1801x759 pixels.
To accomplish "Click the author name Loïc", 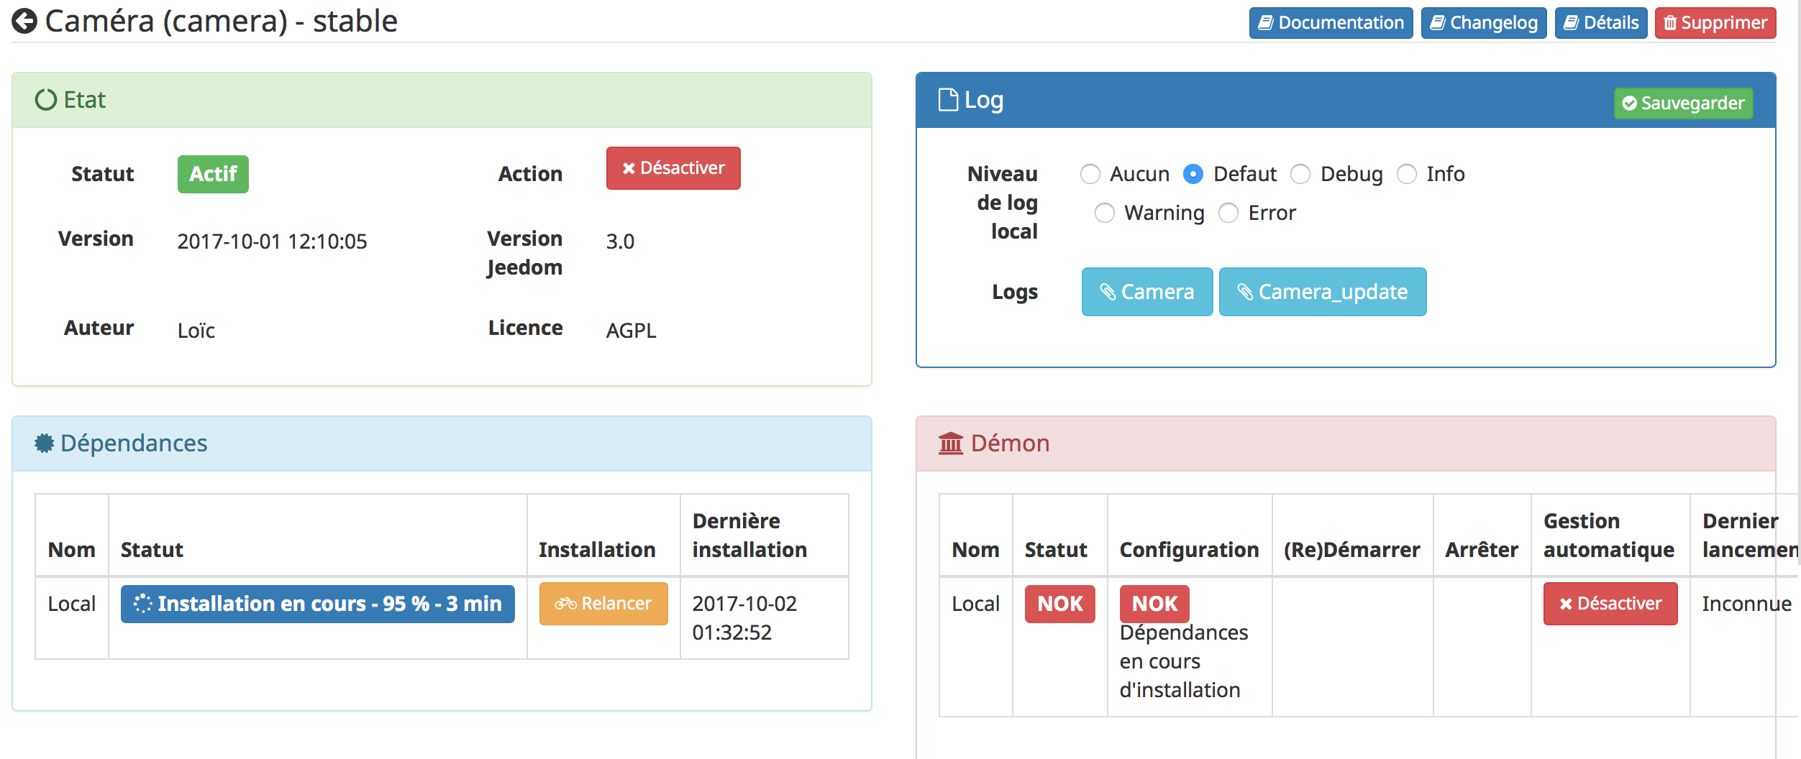I will pos(196,331).
